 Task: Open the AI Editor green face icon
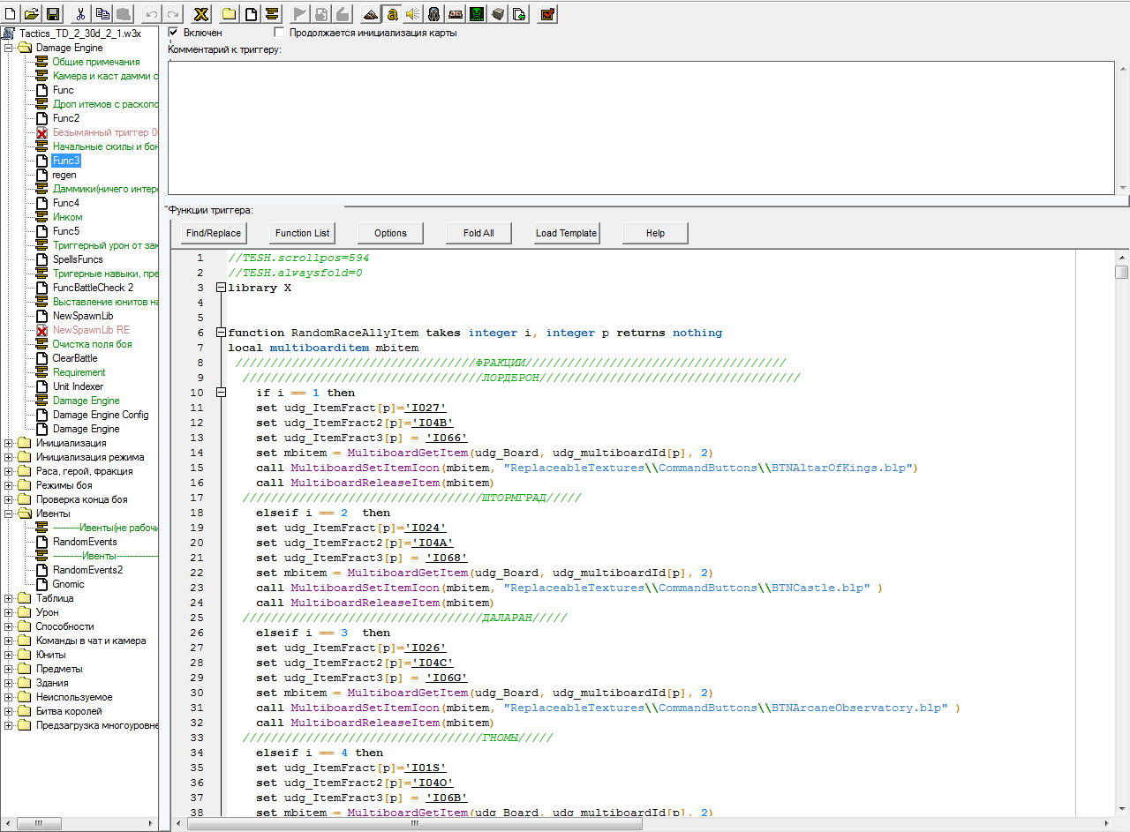click(x=476, y=13)
